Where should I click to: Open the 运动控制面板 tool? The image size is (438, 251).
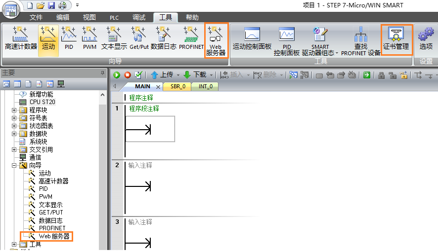pos(252,39)
